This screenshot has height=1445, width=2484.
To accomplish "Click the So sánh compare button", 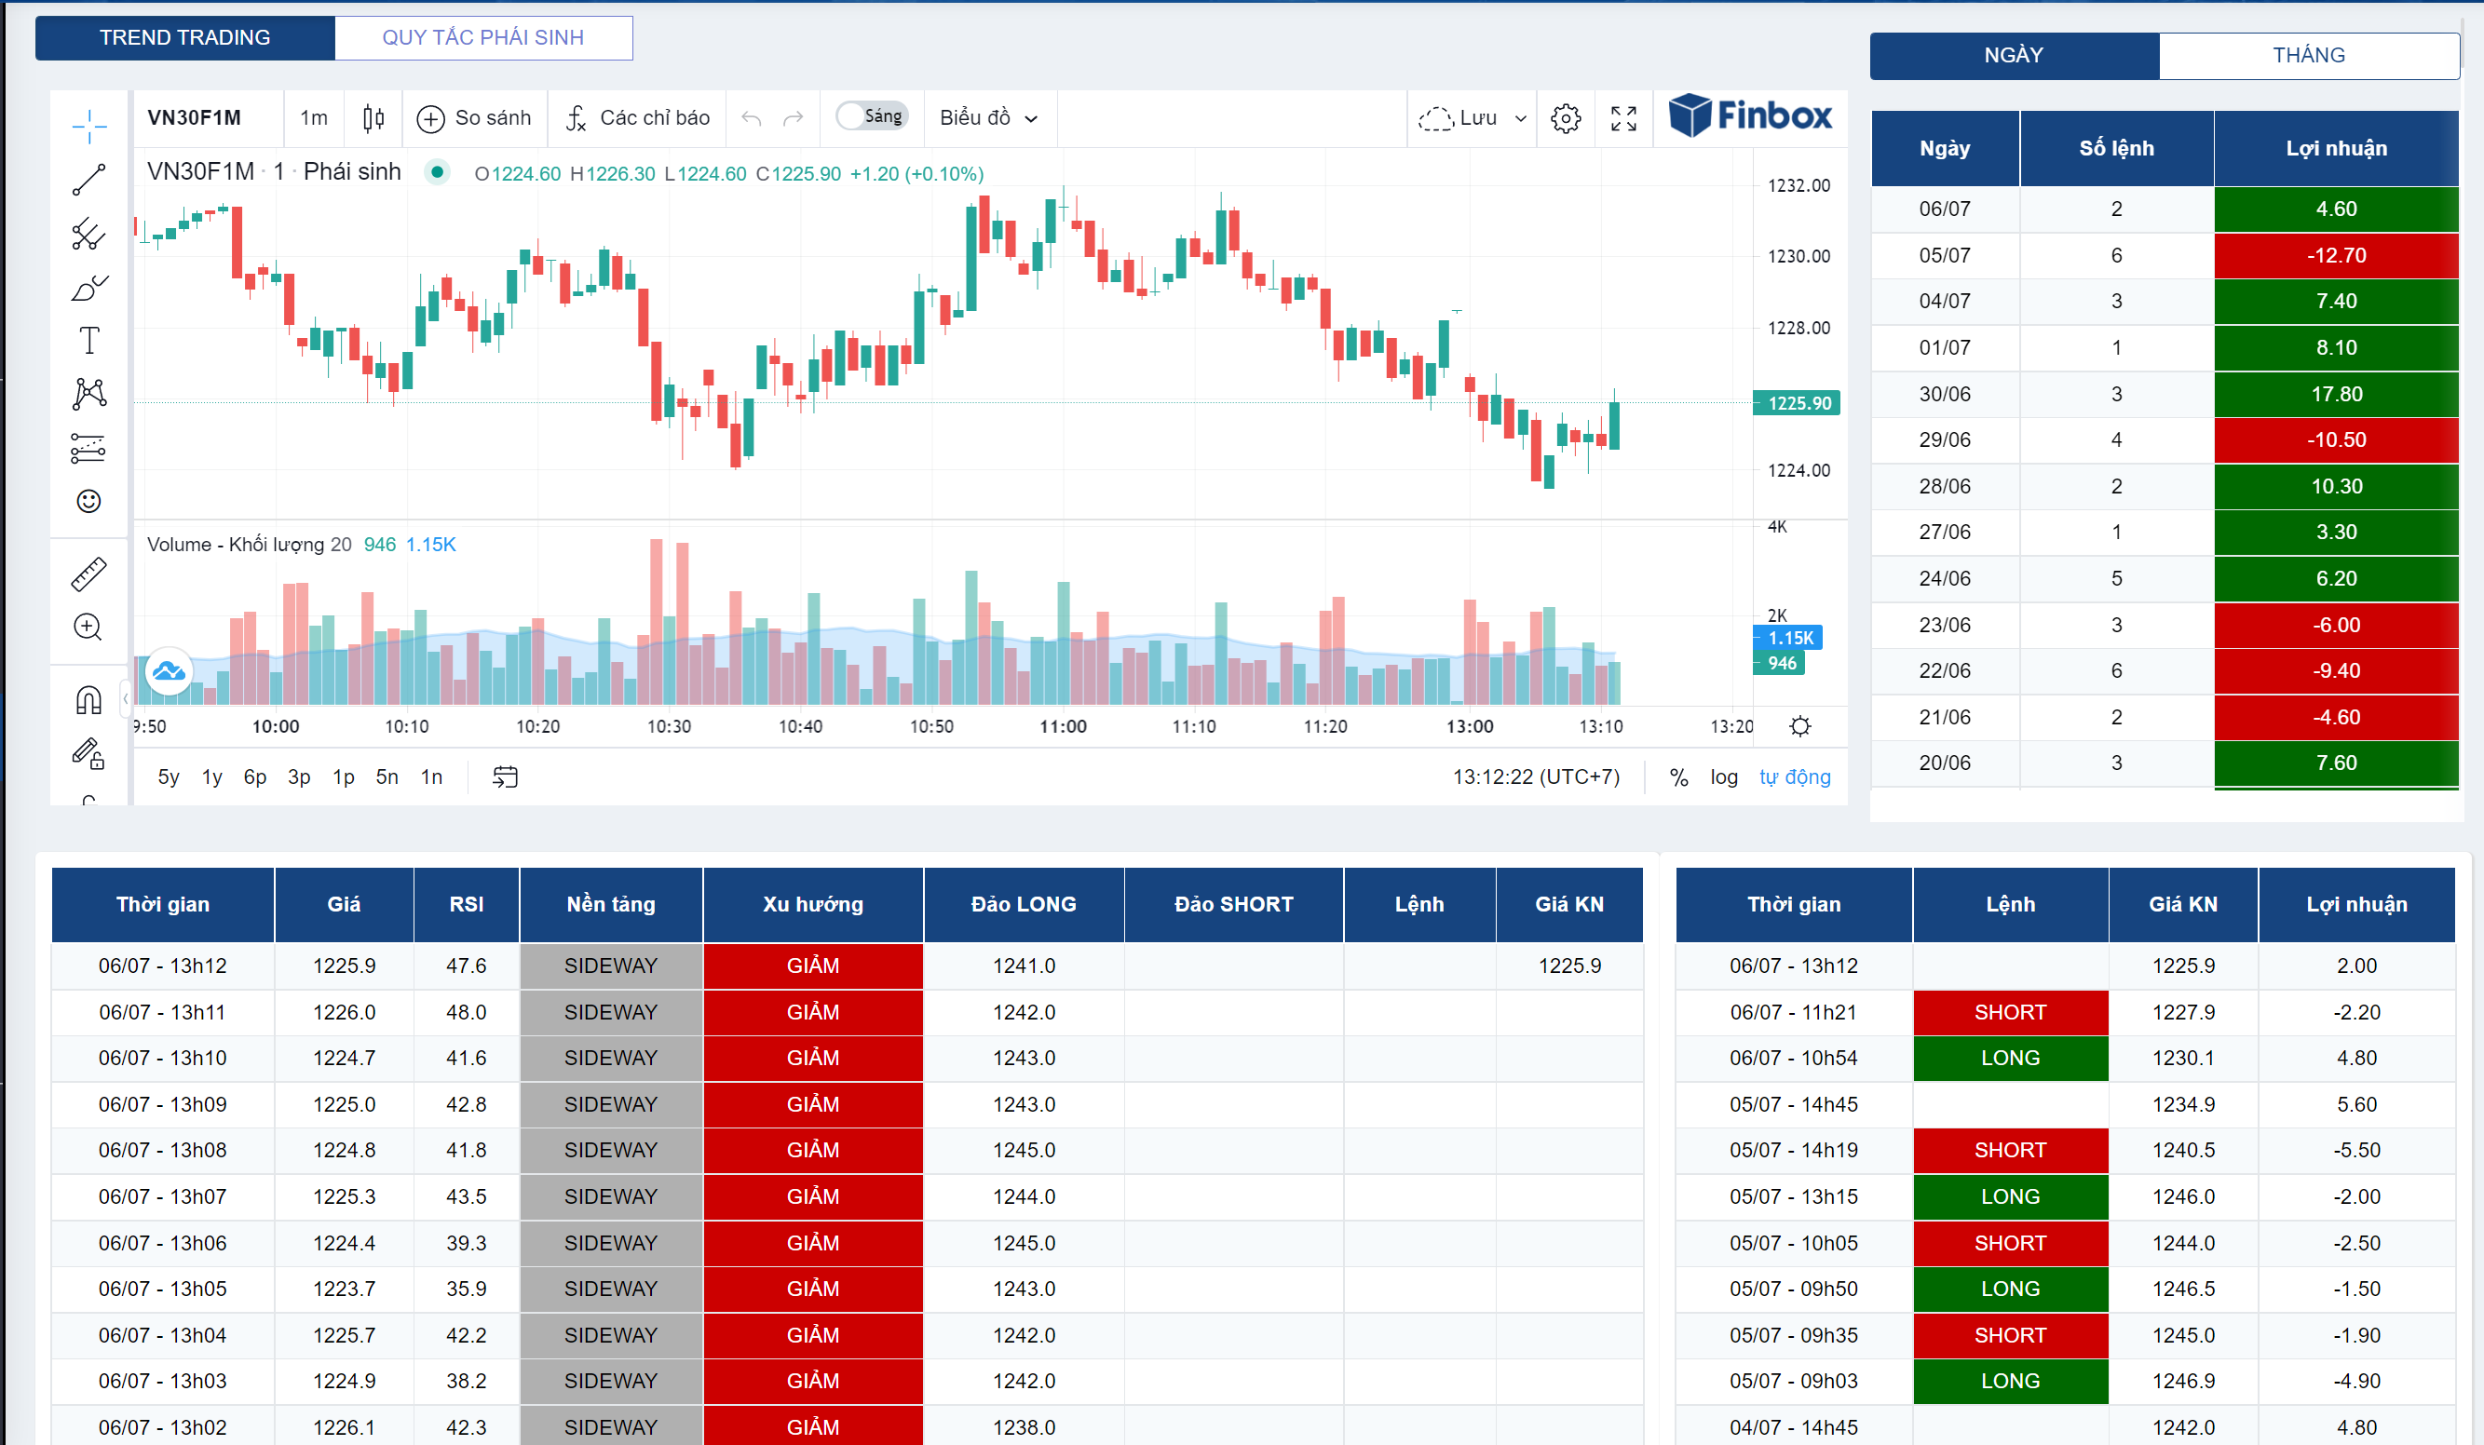I will [x=474, y=118].
